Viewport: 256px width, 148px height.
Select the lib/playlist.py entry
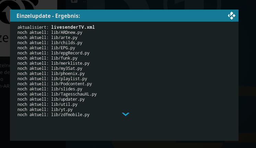(x=52, y=79)
